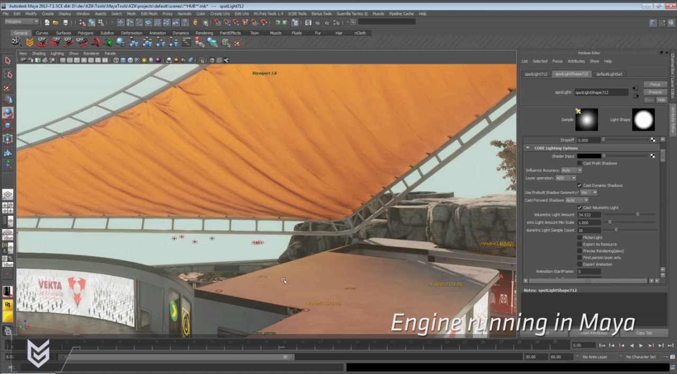Viewport: 677px width, 374px height.
Task: Switch to the Rendering shelf tab
Action: point(204,33)
